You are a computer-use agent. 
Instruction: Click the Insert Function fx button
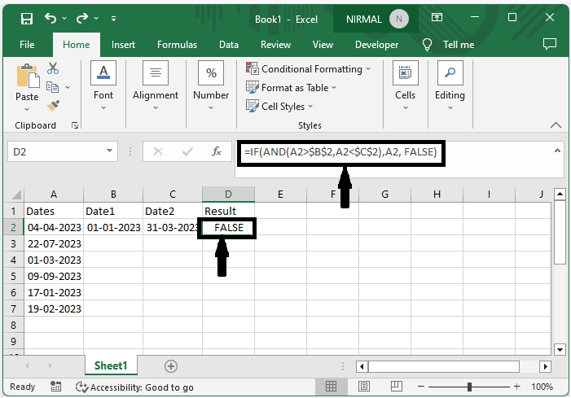pos(217,151)
